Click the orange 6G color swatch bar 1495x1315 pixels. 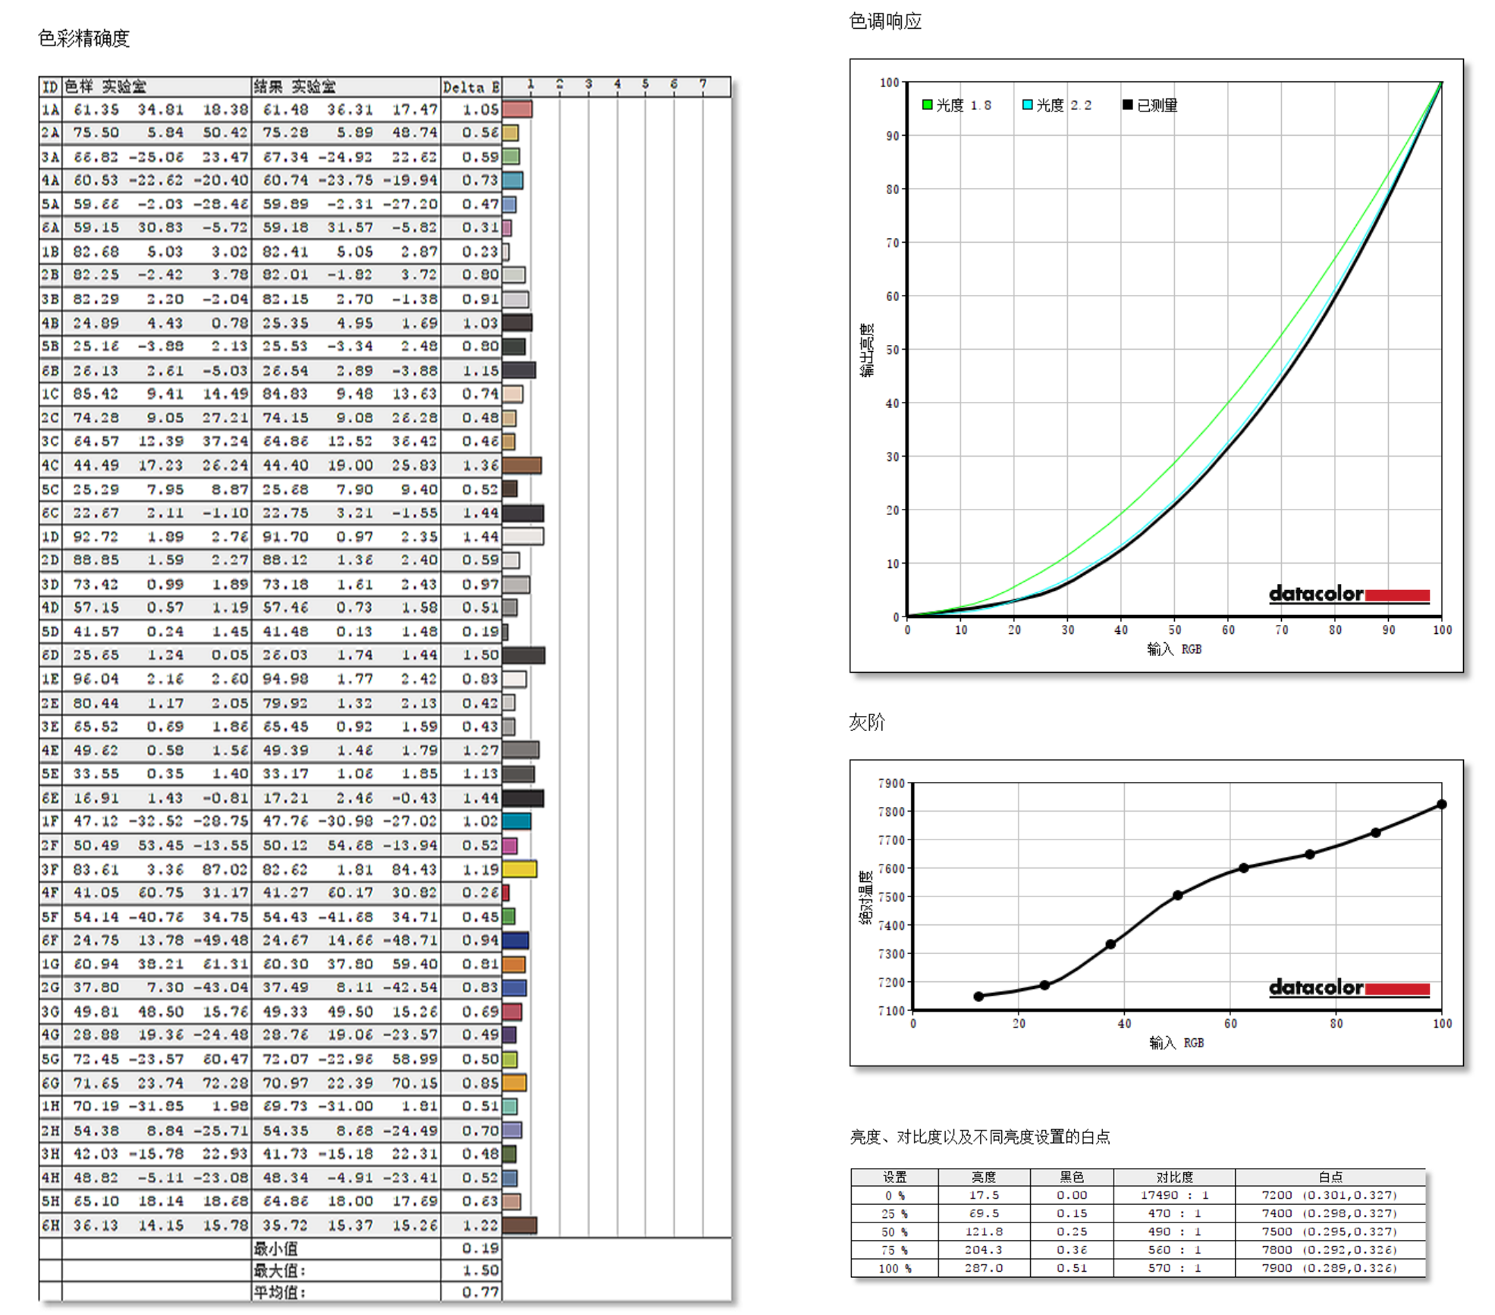coord(514,1083)
